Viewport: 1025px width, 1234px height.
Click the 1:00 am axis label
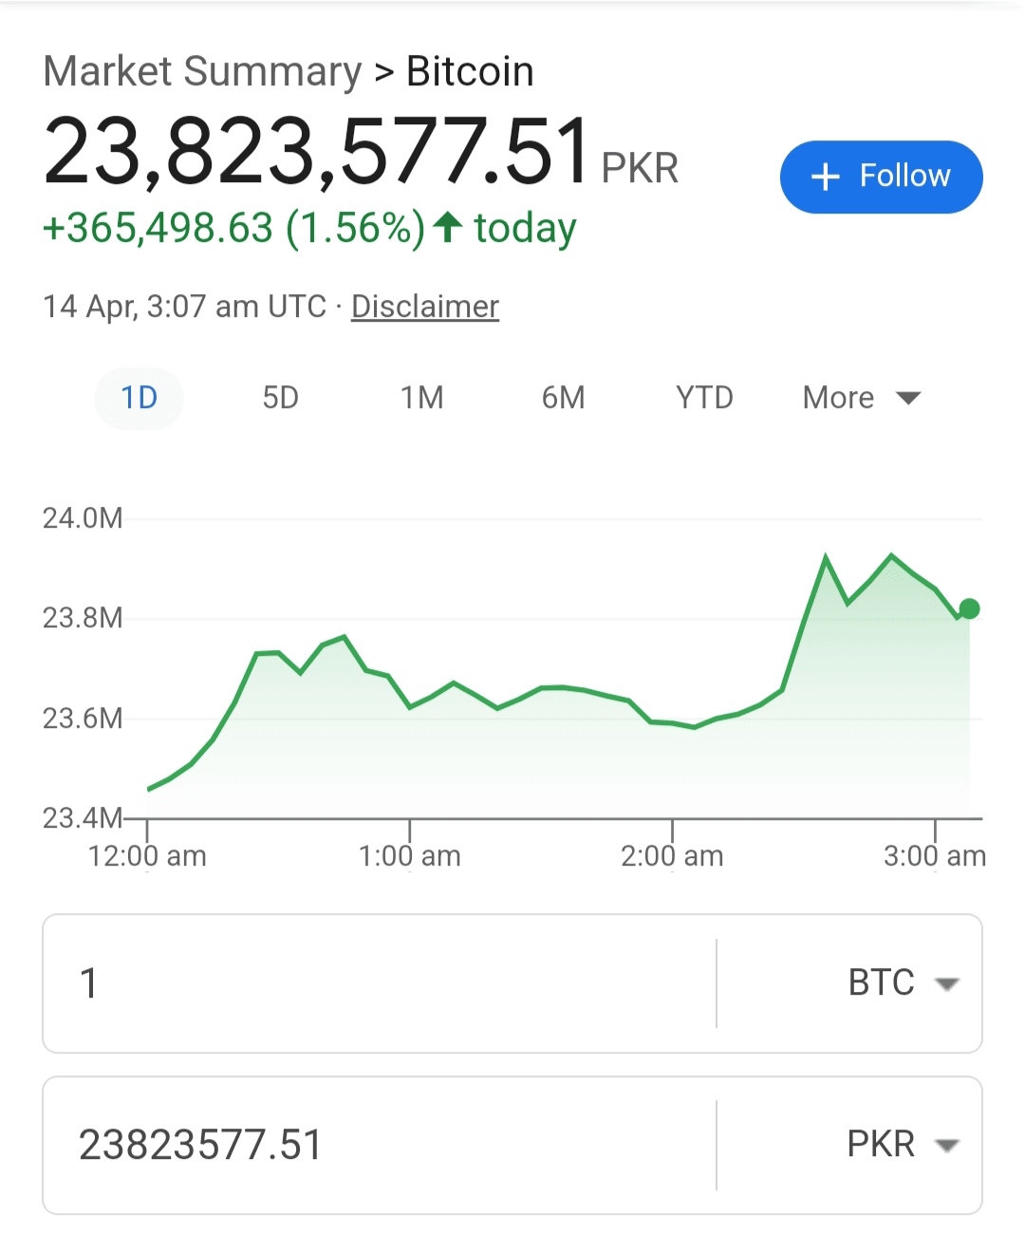pyautogui.click(x=410, y=856)
